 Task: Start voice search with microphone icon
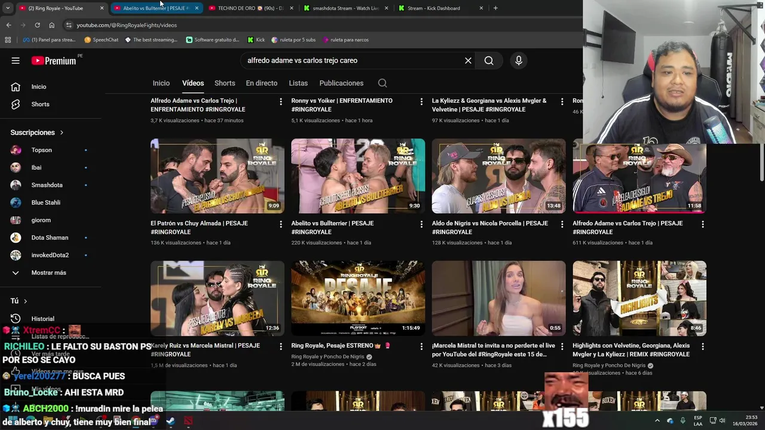coord(518,60)
